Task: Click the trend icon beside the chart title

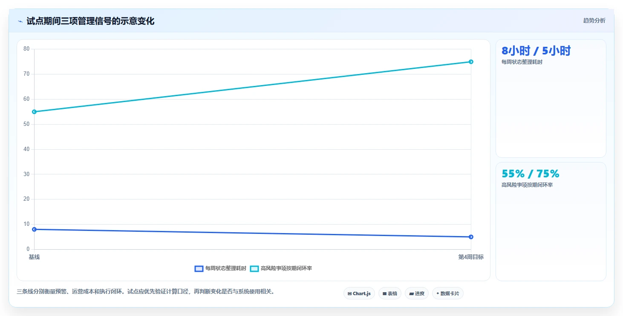Action: coord(20,21)
